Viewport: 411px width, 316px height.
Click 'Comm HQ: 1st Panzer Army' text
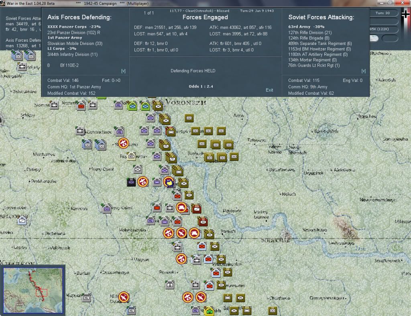coord(74,87)
